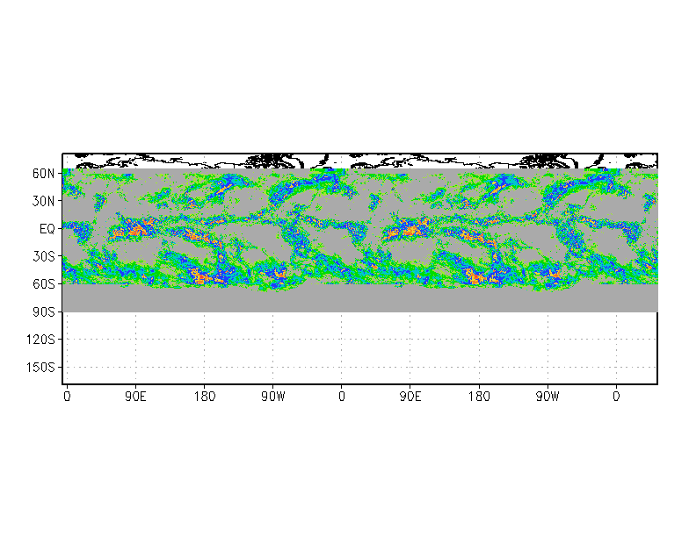Click the EQ equator axis label
Viewport: 689px width, 537px height.
tap(47, 229)
